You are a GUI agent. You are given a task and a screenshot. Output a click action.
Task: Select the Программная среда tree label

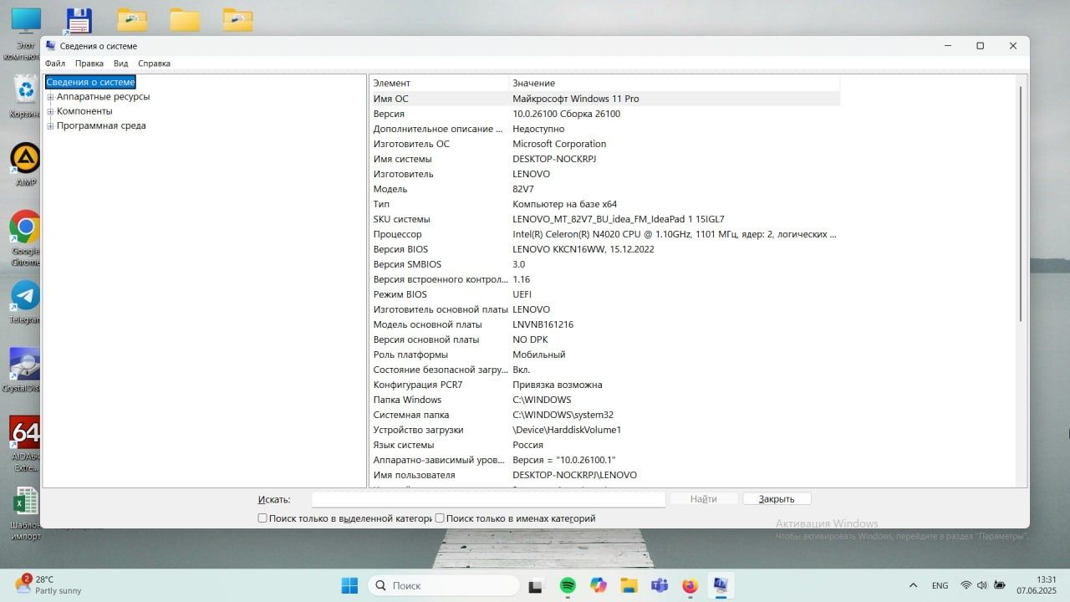coord(101,126)
